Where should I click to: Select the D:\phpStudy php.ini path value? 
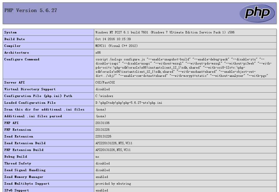pyautogui.click(x=129, y=103)
